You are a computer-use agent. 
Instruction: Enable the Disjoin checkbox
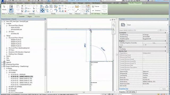27,16
